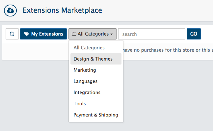This screenshot has width=213, height=131.
Task: Click the caret arrow beside All Categories
Action: pyautogui.click(x=112, y=34)
